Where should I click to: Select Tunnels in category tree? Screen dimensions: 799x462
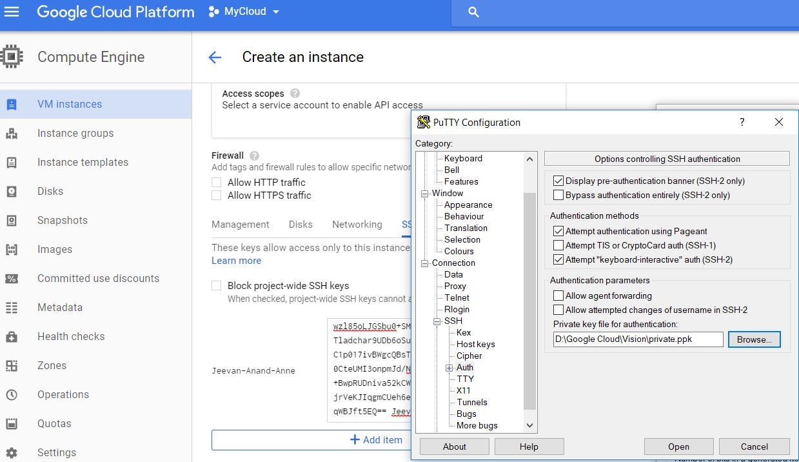[472, 403]
